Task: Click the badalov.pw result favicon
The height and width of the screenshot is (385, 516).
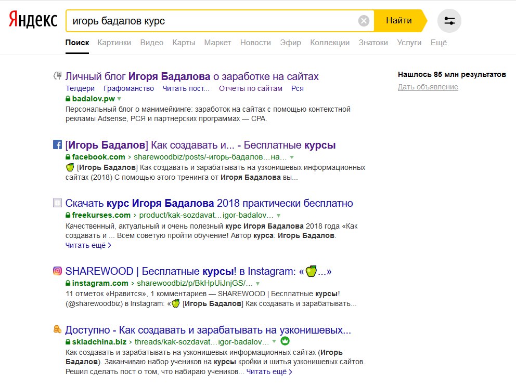Action: [57, 76]
